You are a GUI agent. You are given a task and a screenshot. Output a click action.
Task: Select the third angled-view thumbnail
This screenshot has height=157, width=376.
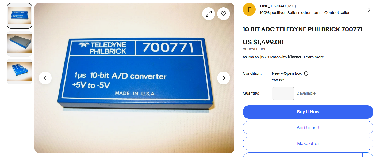click(20, 72)
